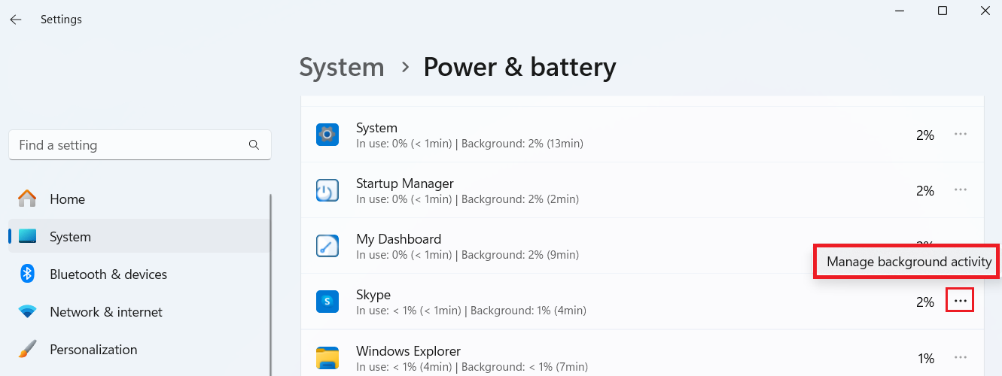Click Power & battery breadcrumb title
The width and height of the screenshot is (1002, 376).
[x=519, y=67]
